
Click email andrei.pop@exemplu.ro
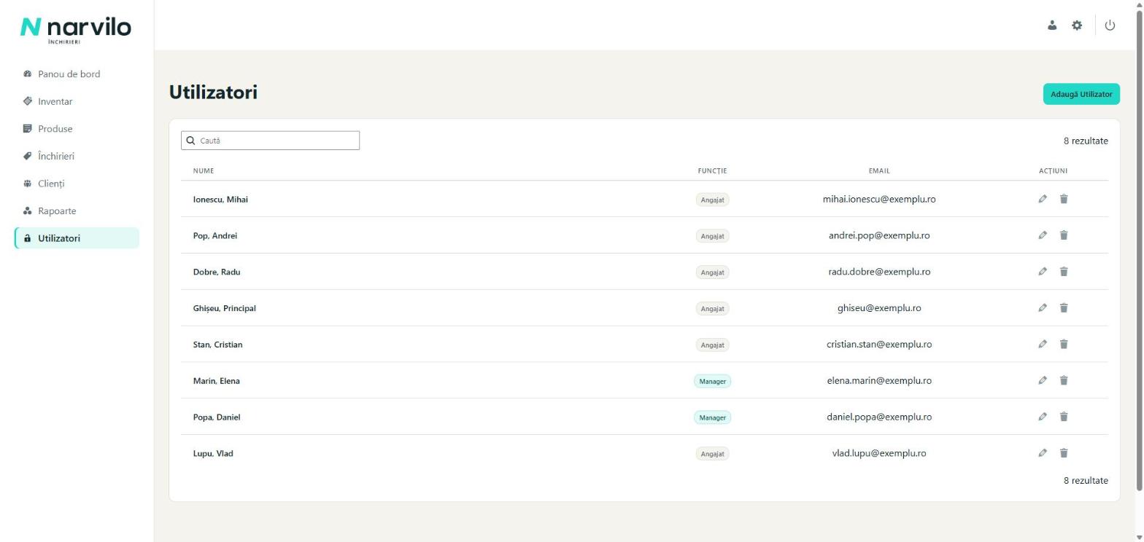879,235
